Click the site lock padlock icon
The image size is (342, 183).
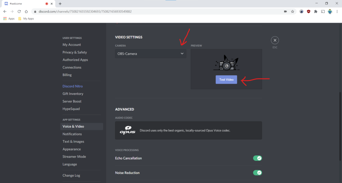35,12
